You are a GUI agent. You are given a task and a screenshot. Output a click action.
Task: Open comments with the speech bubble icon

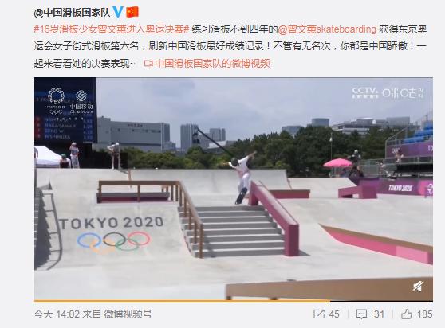tap(361, 314)
